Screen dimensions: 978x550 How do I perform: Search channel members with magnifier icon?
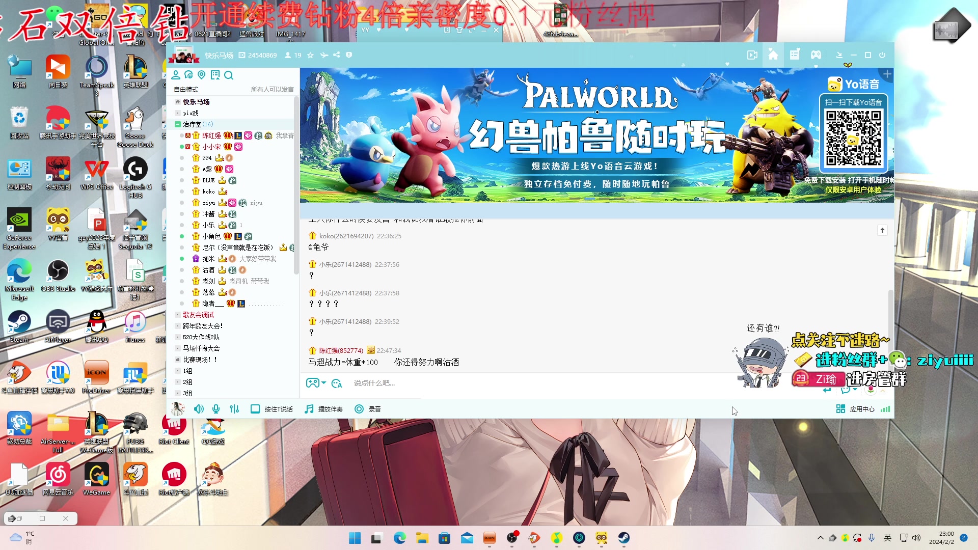click(x=229, y=75)
